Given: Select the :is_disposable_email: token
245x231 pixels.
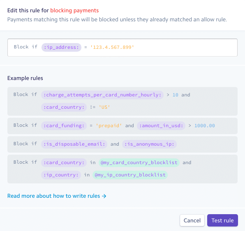Looking at the screenshot, I should tap(74, 144).
